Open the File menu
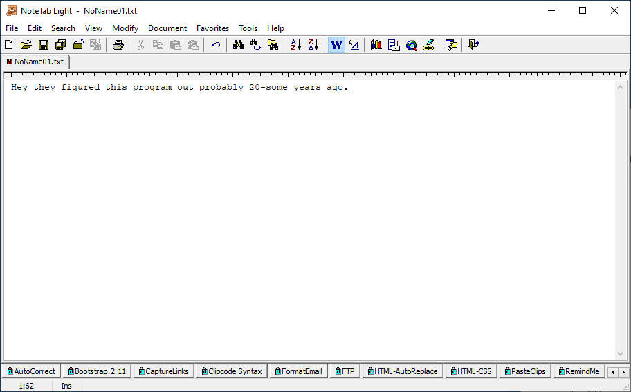The image size is (631, 392). [12, 28]
